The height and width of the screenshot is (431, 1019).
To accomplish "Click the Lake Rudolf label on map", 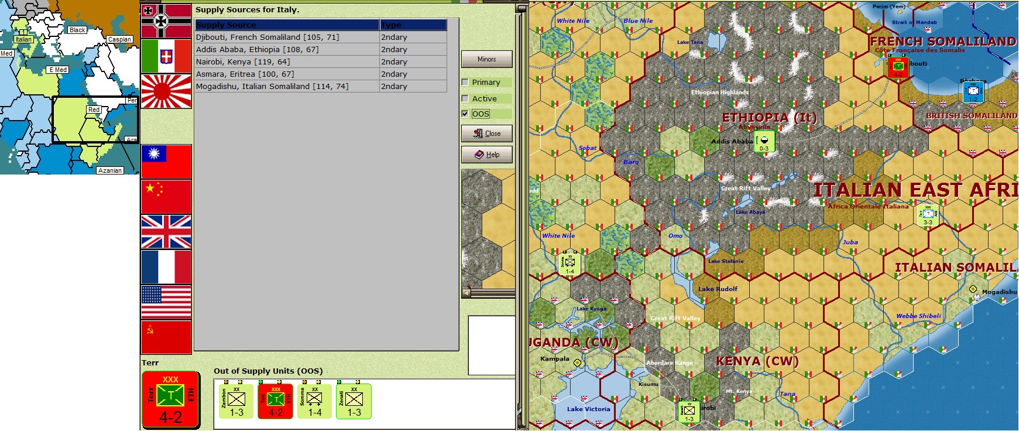I will (x=718, y=289).
